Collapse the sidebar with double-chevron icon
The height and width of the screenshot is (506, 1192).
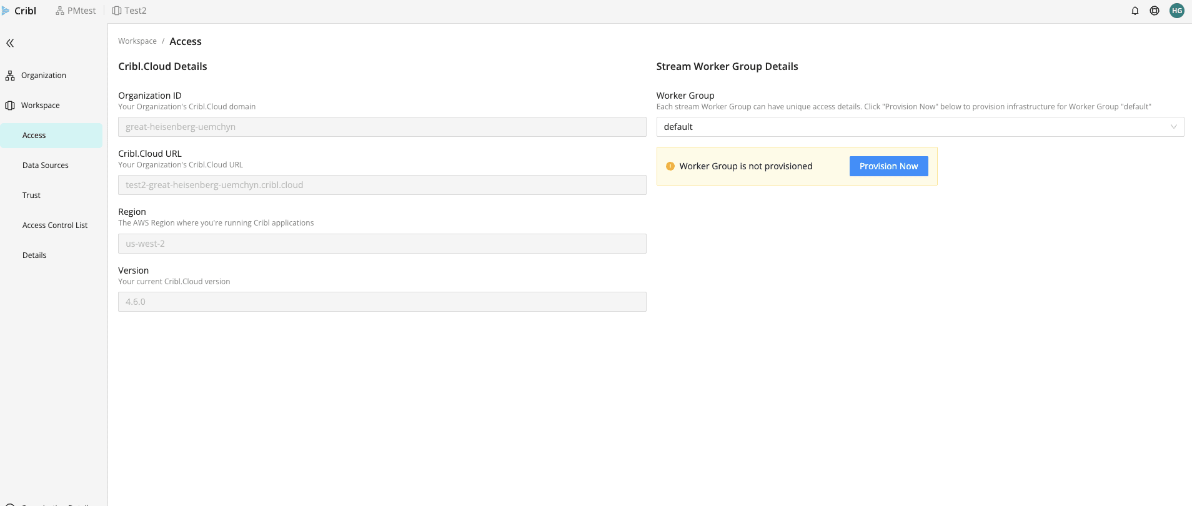(x=10, y=43)
